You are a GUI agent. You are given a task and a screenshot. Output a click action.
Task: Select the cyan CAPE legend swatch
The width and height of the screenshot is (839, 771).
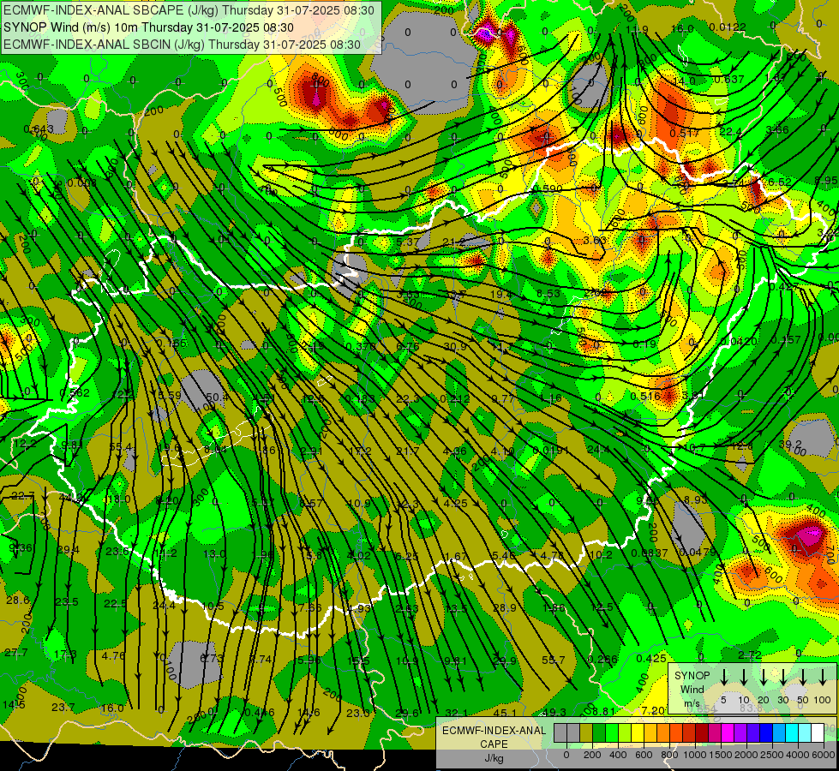[x=792, y=732]
